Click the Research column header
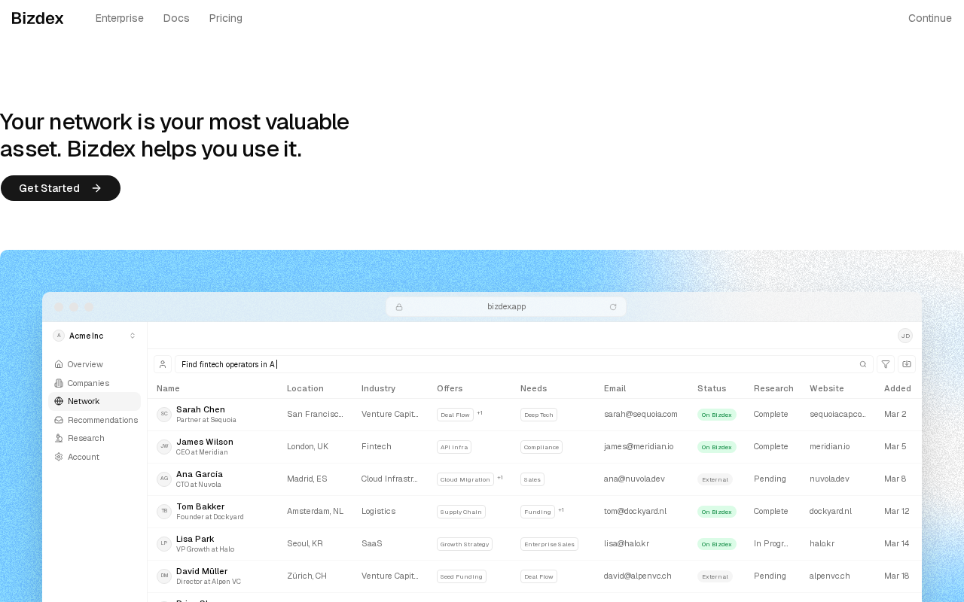Viewport: 964px width, 602px height. pos(773,388)
